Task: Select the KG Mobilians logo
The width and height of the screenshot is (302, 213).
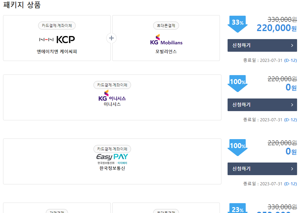Action: (x=166, y=39)
